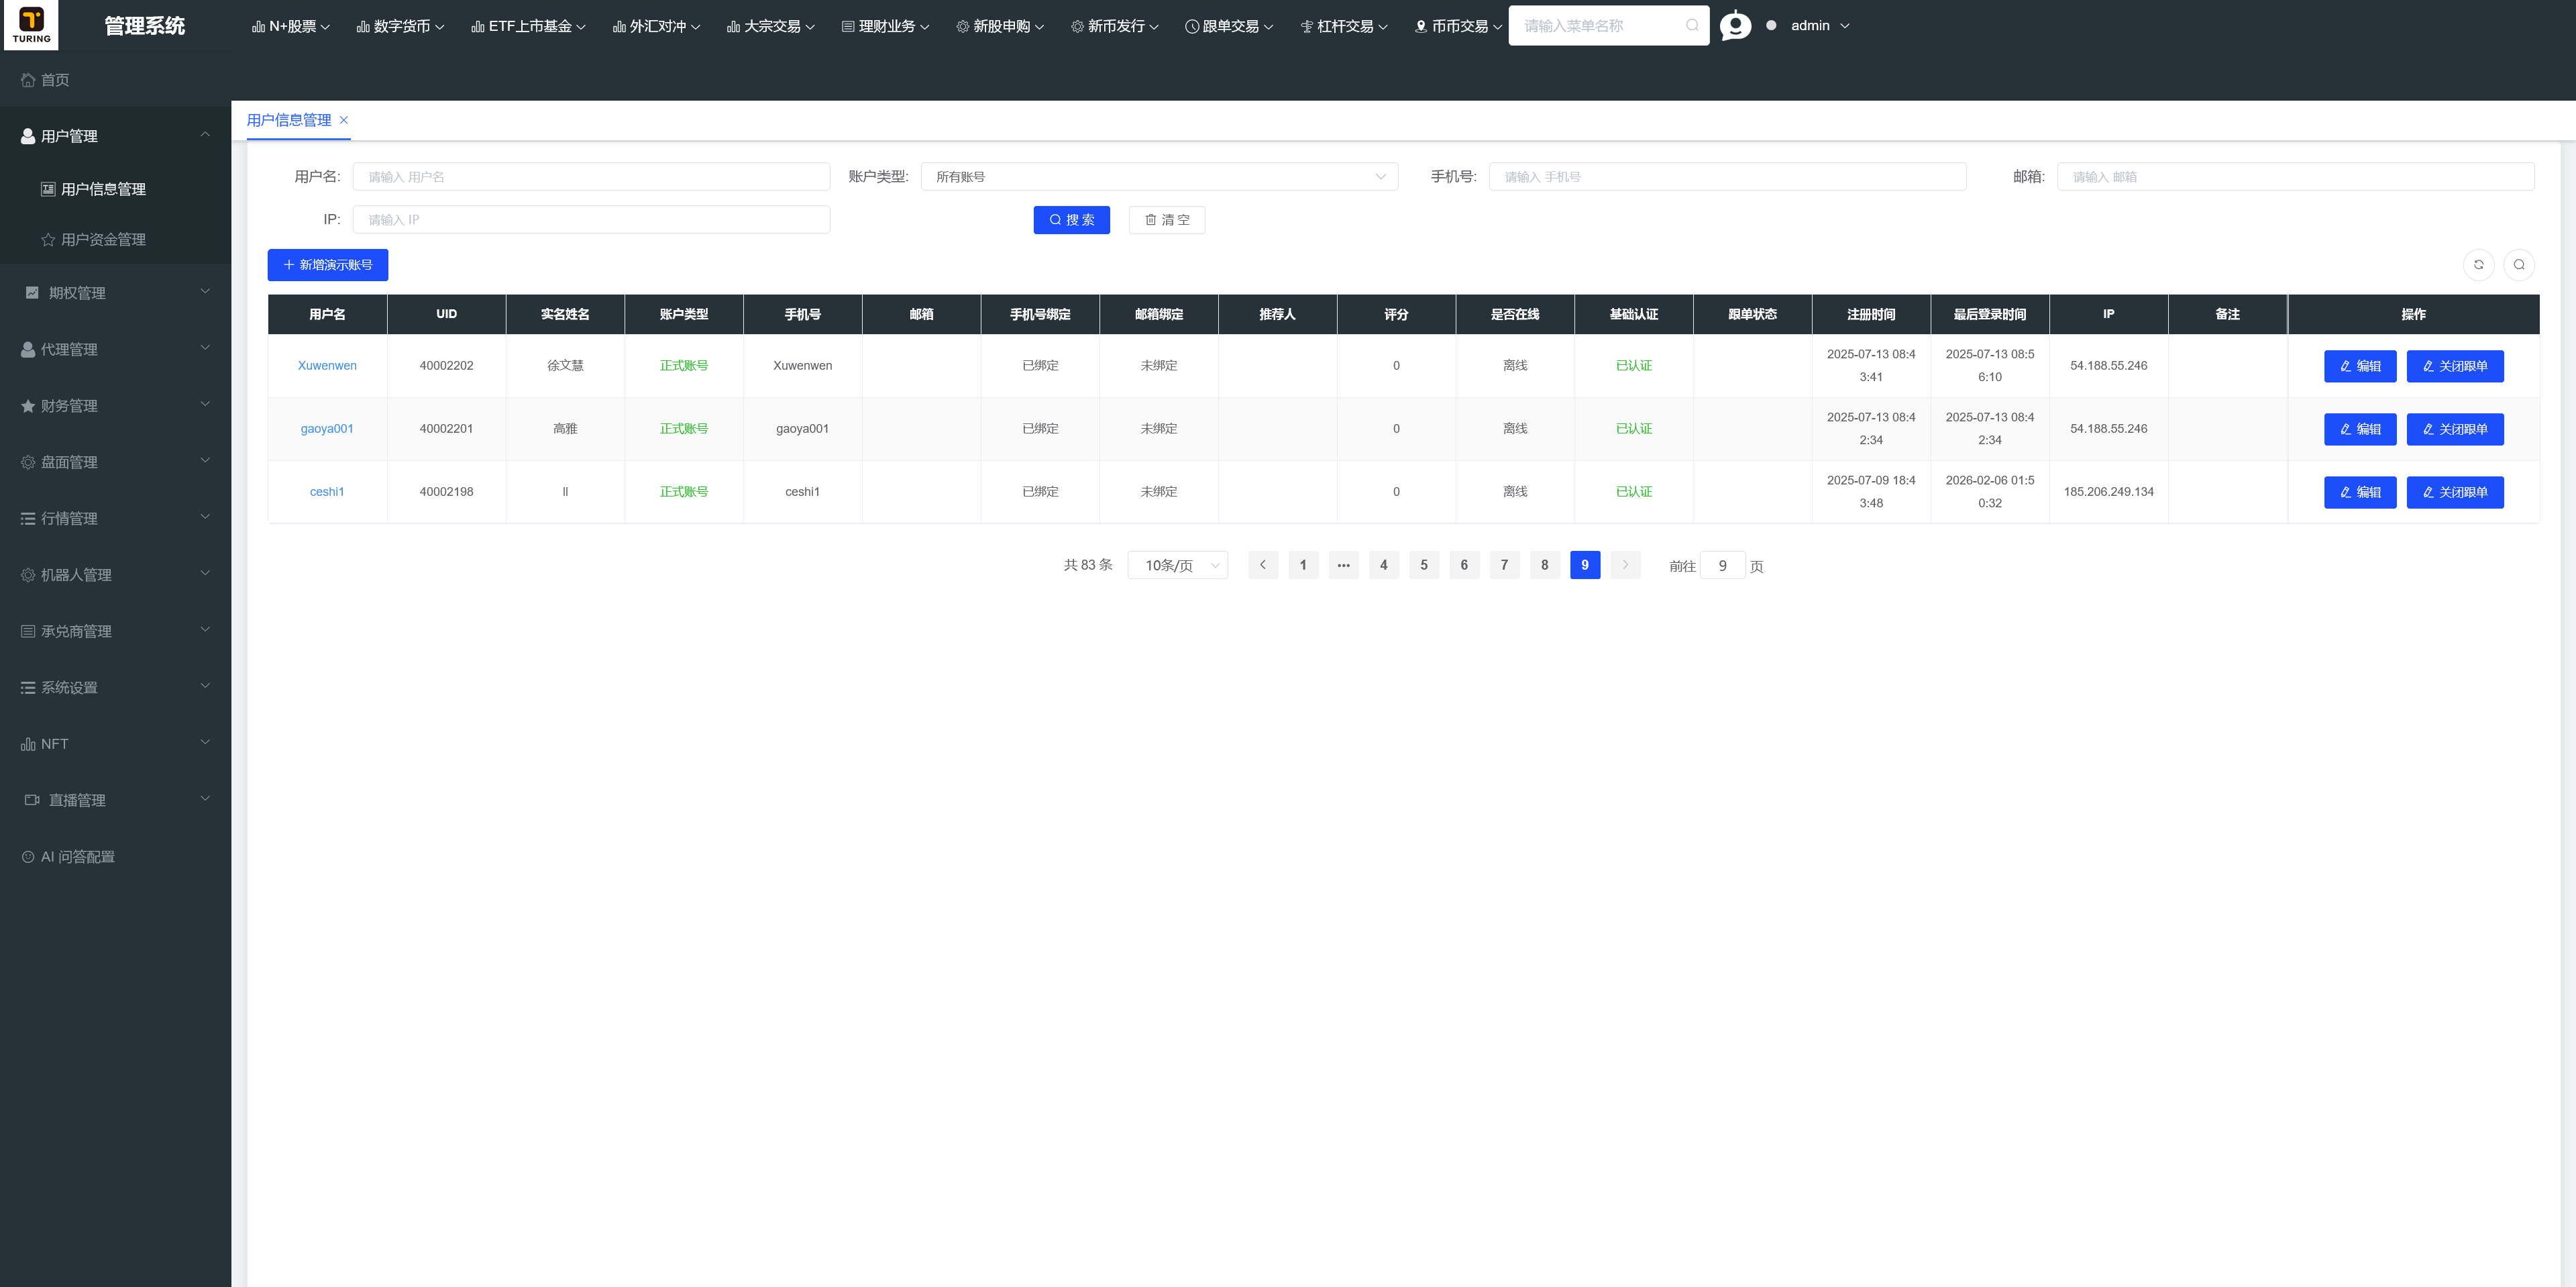Click the TURING logo icon
Image resolution: width=2576 pixels, height=1287 pixels.
click(x=31, y=25)
